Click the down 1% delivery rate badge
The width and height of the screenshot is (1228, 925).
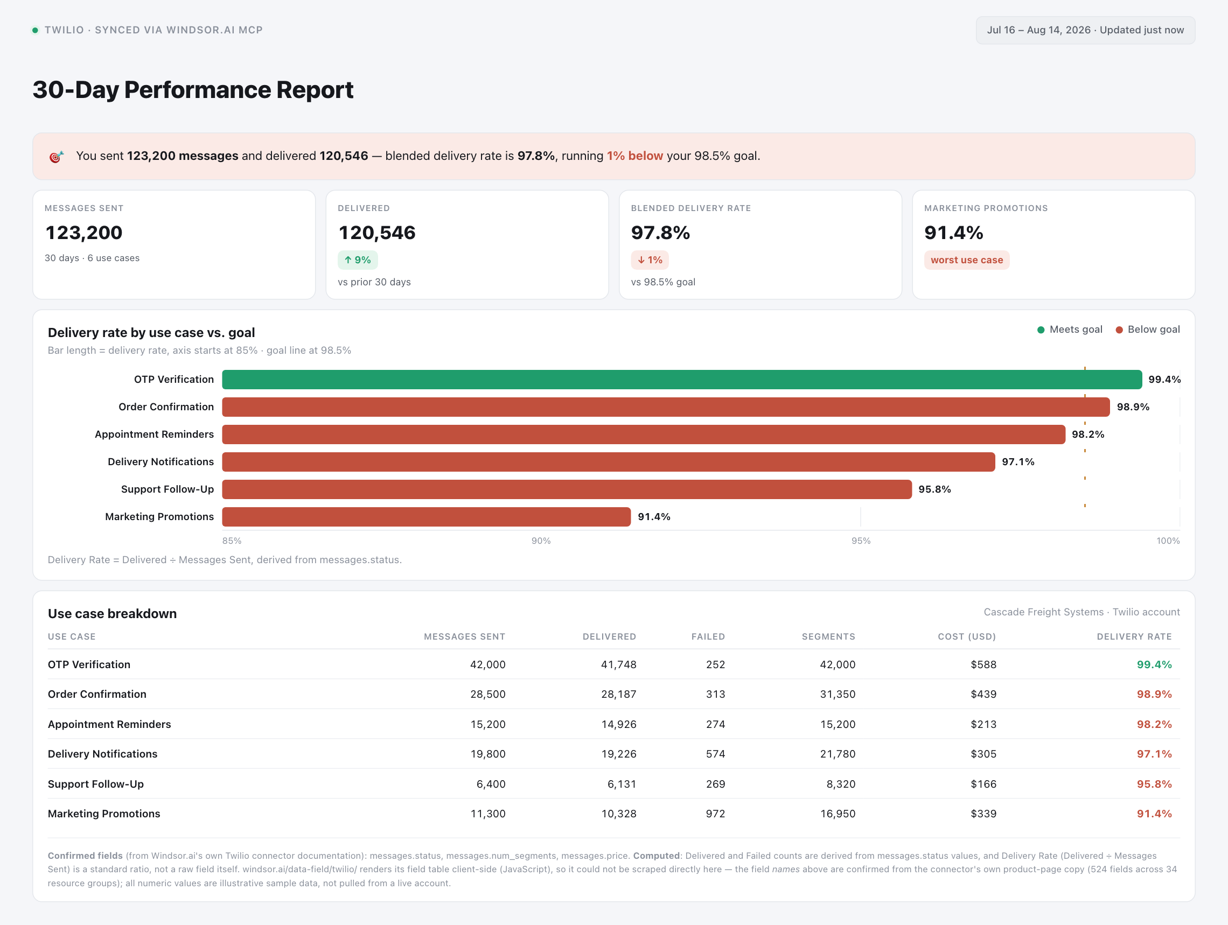click(x=650, y=260)
